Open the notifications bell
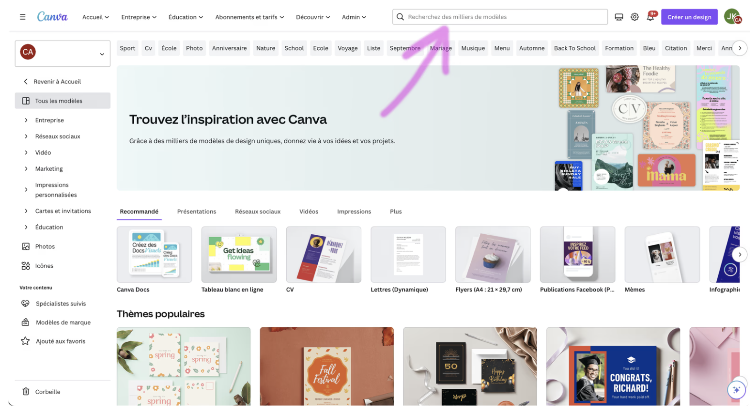 point(650,17)
